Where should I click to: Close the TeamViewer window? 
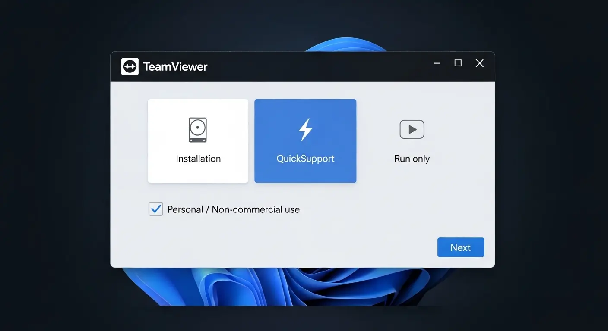479,63
